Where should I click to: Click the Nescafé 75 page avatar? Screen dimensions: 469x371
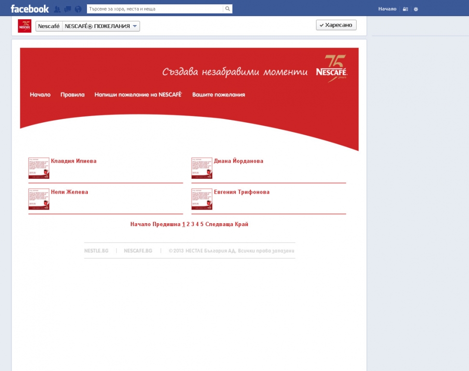coord(25,26)
